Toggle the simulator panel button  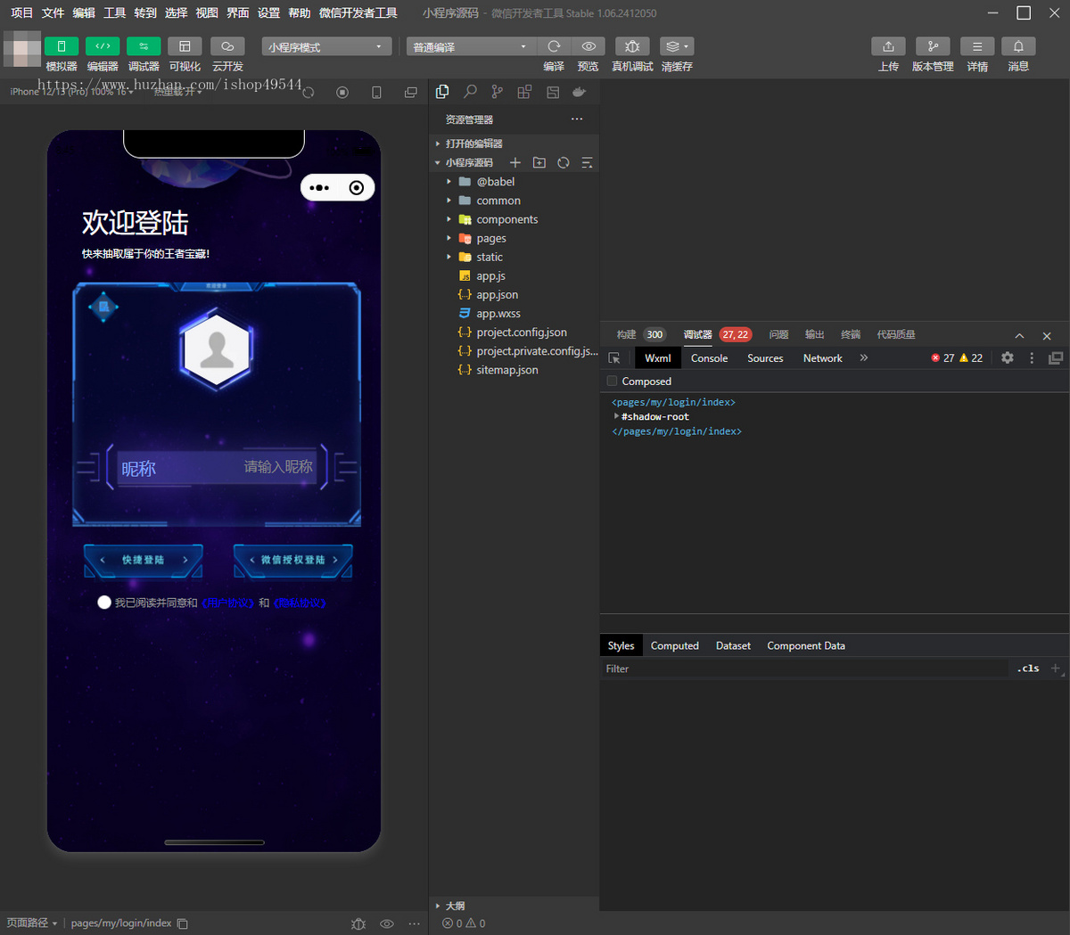coord(62,46)
